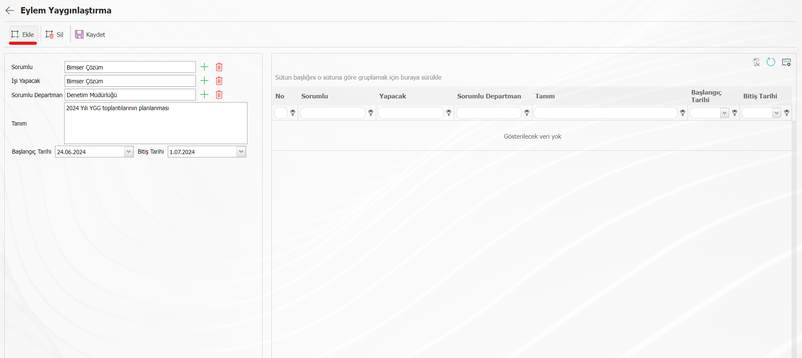
Task: Click the Sil toolbar button
Action: pyautogui.click(x=55, y=34)
